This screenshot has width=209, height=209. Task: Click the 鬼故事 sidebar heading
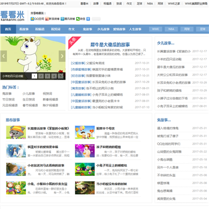164,120
